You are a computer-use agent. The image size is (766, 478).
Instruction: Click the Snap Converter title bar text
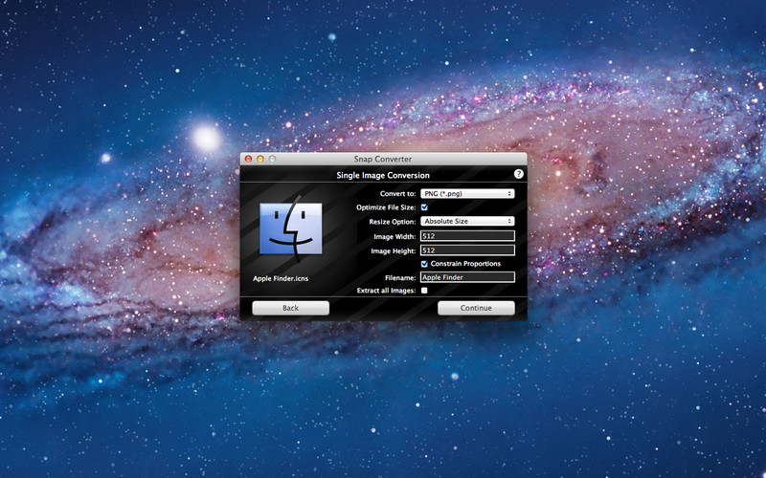click(x=383, y=158)
